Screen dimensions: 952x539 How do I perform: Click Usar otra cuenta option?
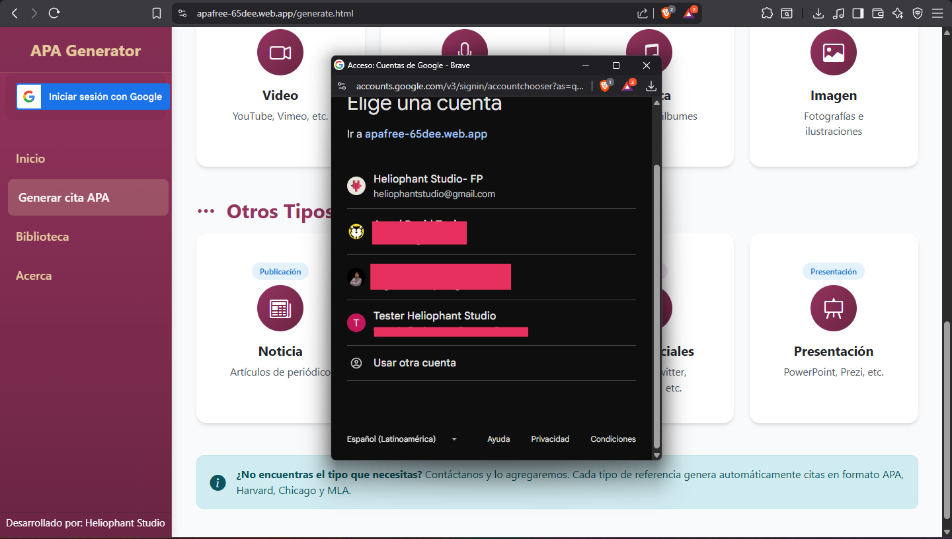tap(415, 363)
